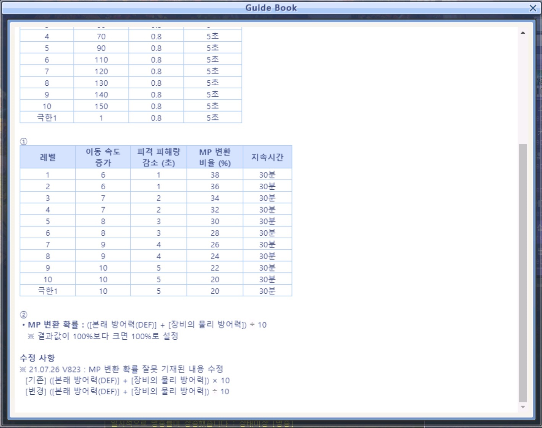Click the value 140 in the 5초 table

tap(101, 95)
